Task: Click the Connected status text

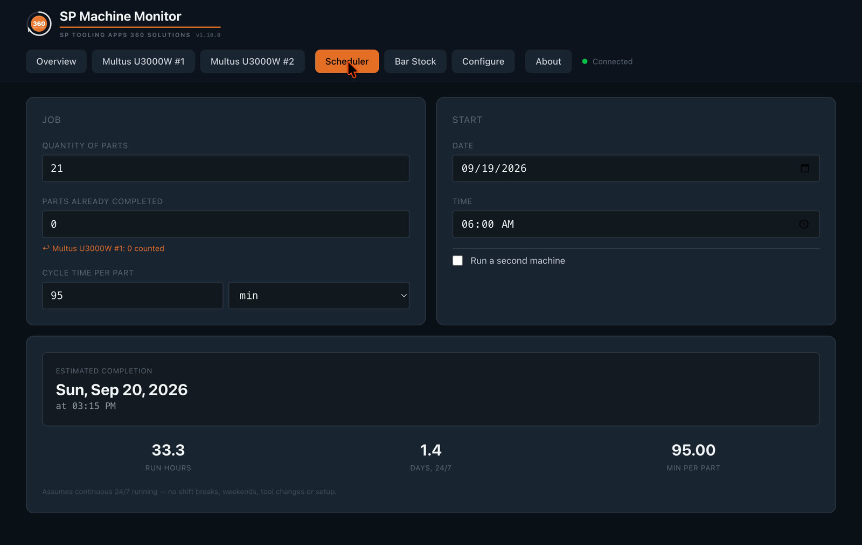Action: pyautogui.click(x=613, y=61)
